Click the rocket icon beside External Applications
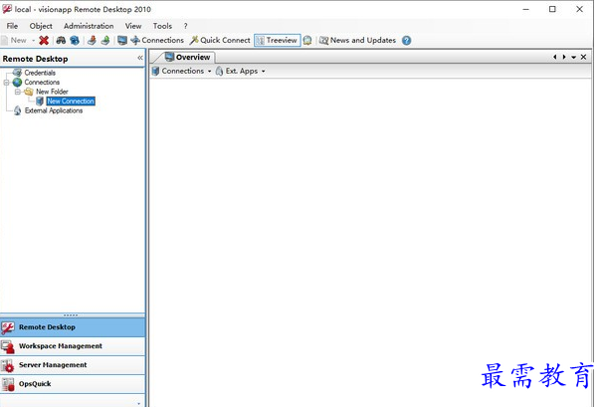The height and width of the screenshot is (407, 602). click(x=17, y=110)
